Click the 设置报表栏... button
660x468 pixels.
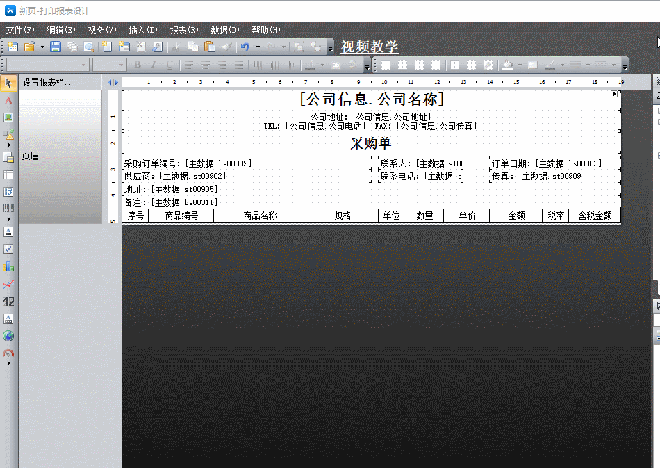[x=48, y=82]
